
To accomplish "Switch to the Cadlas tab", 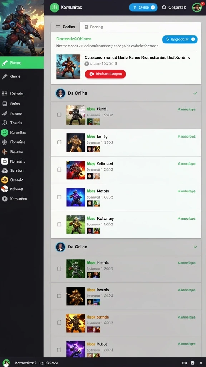I will pos(65,27).
